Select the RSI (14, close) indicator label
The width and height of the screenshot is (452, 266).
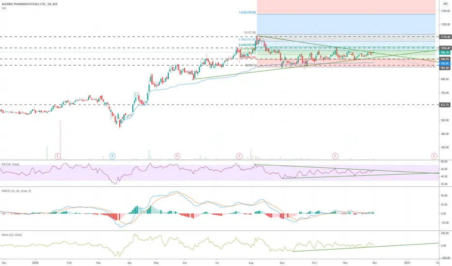tap(10, 164)
